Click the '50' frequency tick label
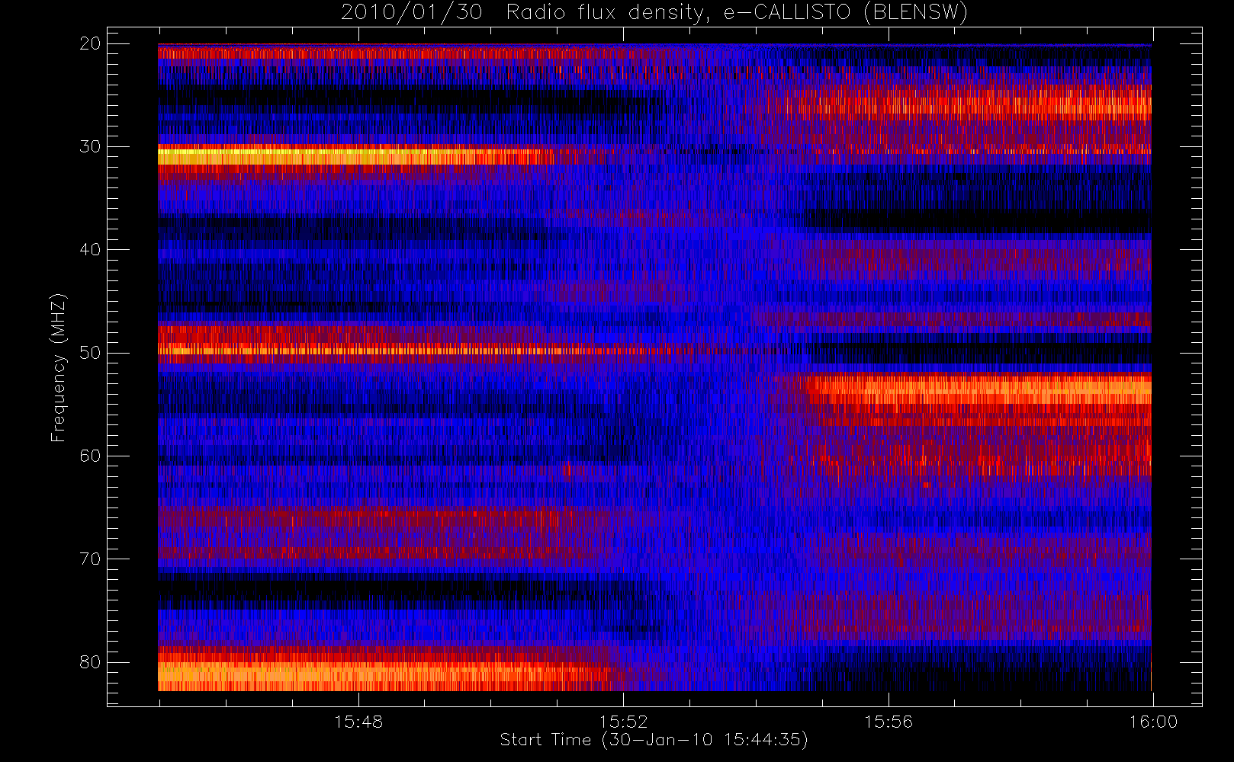The image size is (1234, 762). (90, 353)
